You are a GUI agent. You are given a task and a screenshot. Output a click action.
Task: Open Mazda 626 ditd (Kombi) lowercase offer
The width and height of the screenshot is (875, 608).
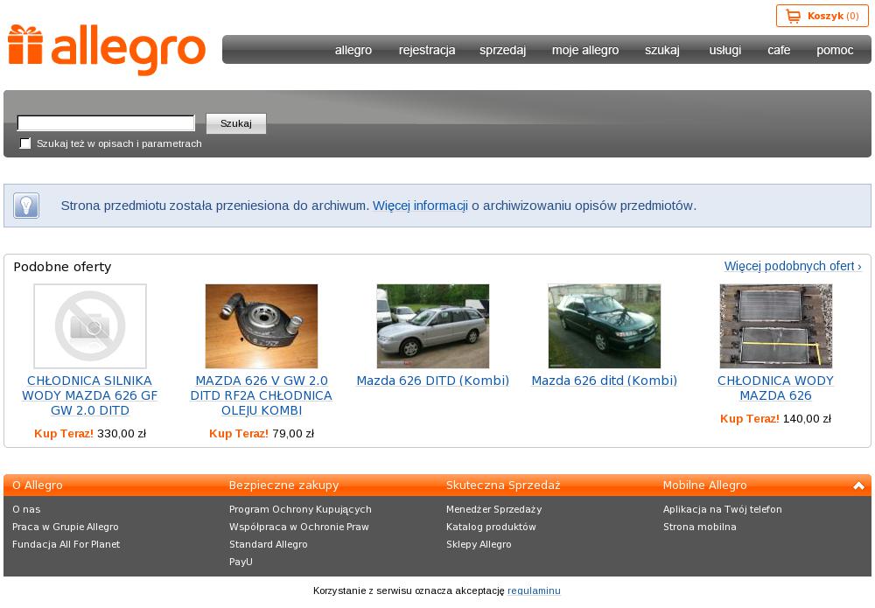click(x=605, y=381)
